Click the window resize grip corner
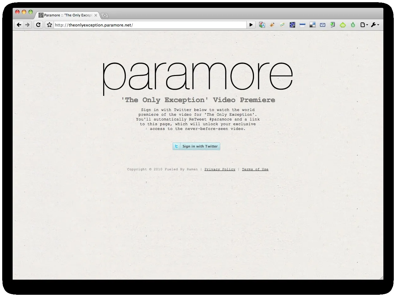This screenshot has width=396, height=297. 381,277
